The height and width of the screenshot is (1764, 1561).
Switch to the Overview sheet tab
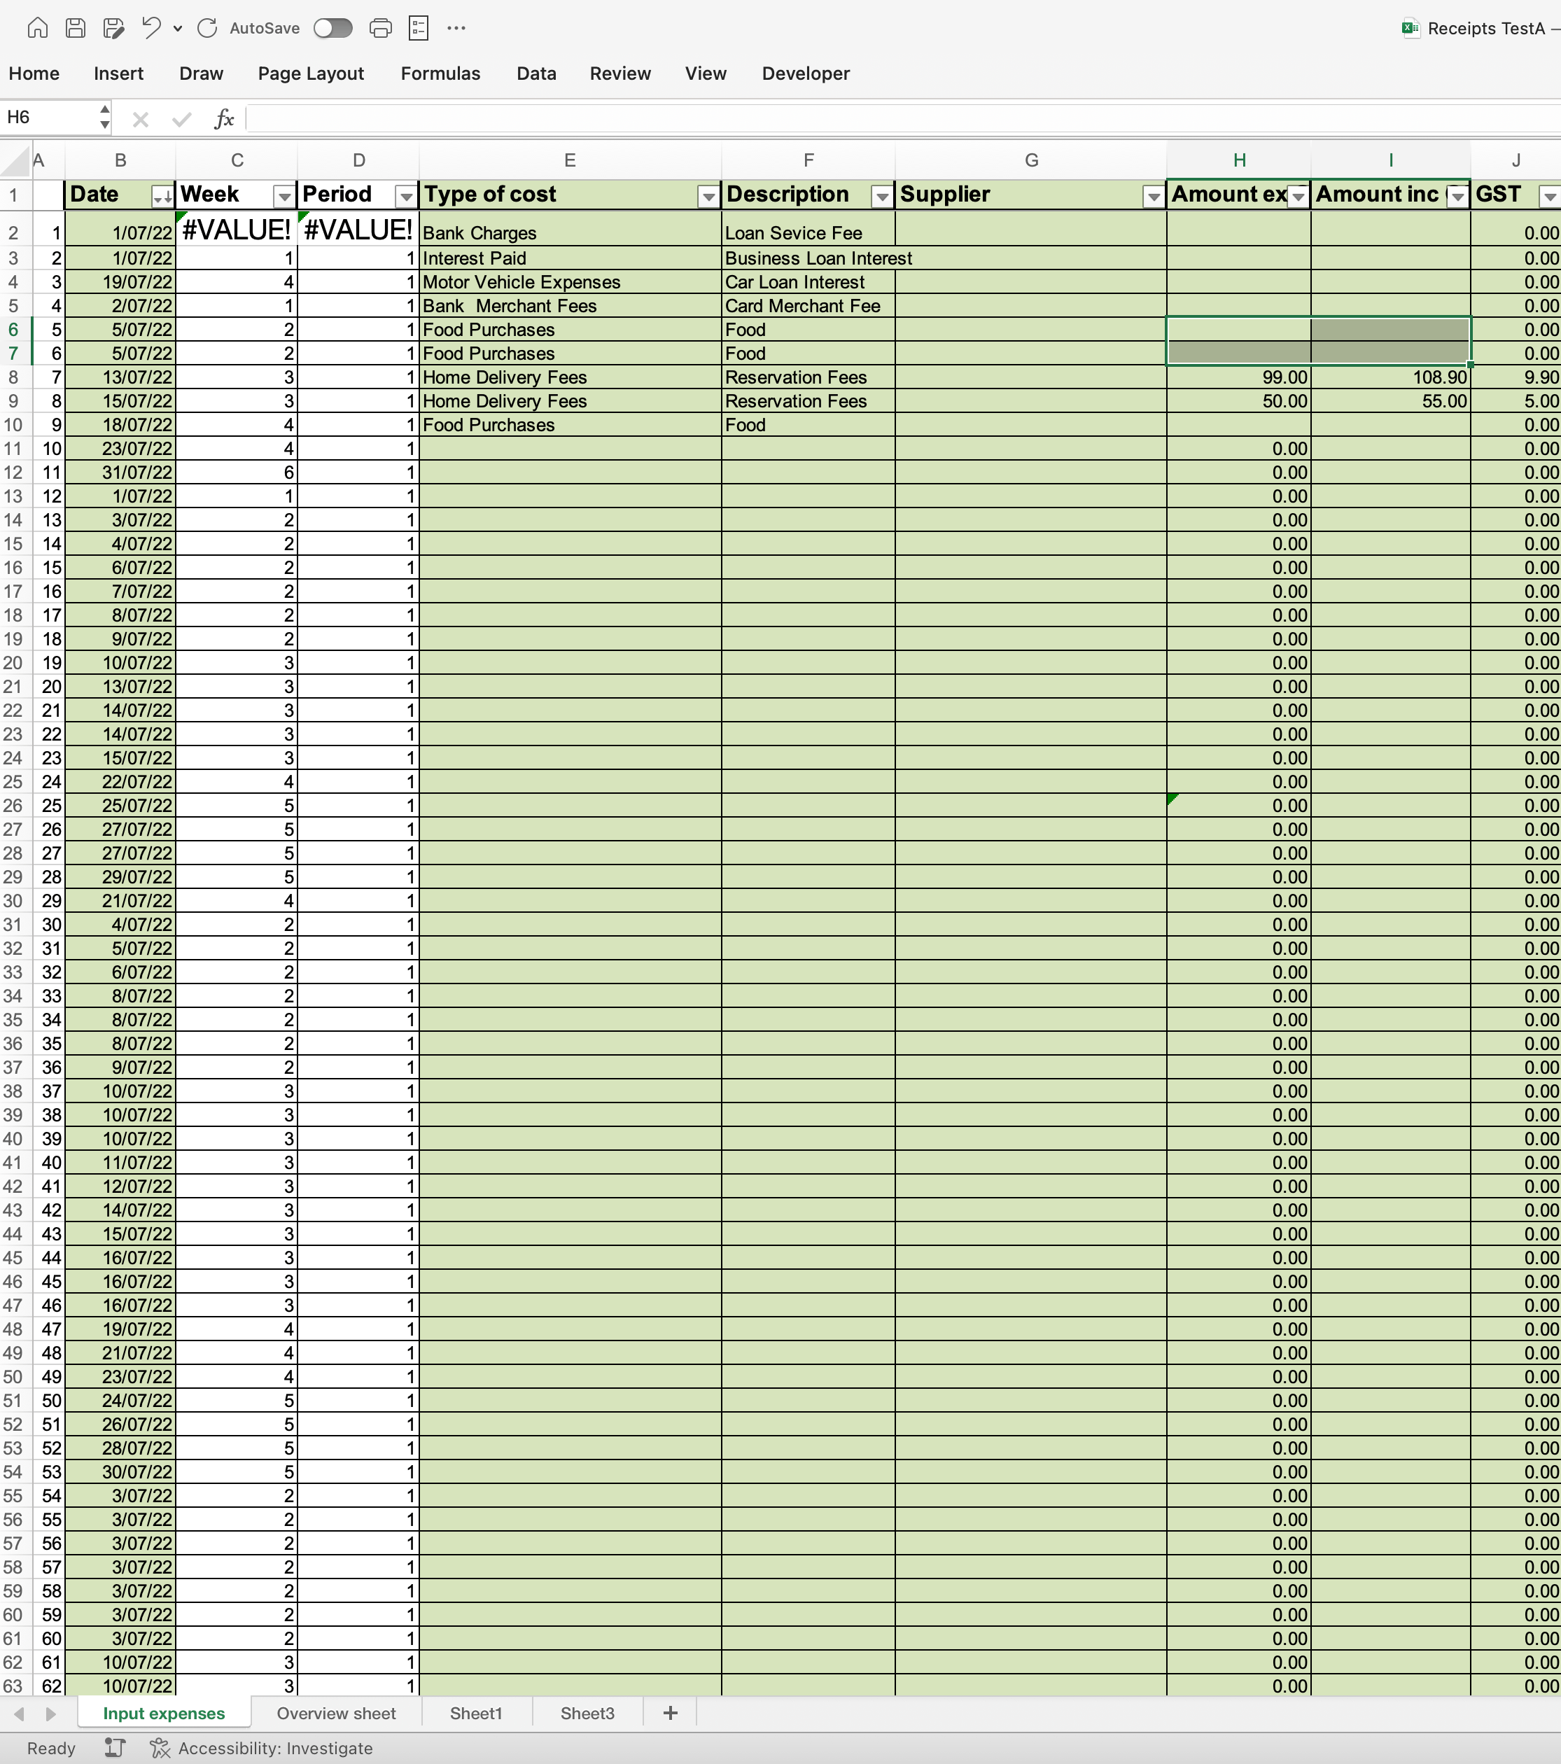(x=336, y=1713)
